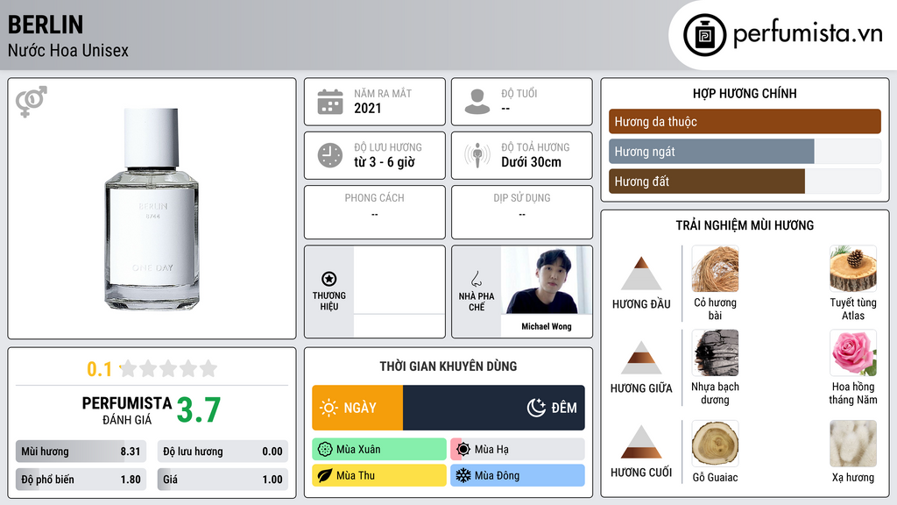Click the clock icon beside Độ lưu hương
Screen dimensions: 897x505
point(330,155)
